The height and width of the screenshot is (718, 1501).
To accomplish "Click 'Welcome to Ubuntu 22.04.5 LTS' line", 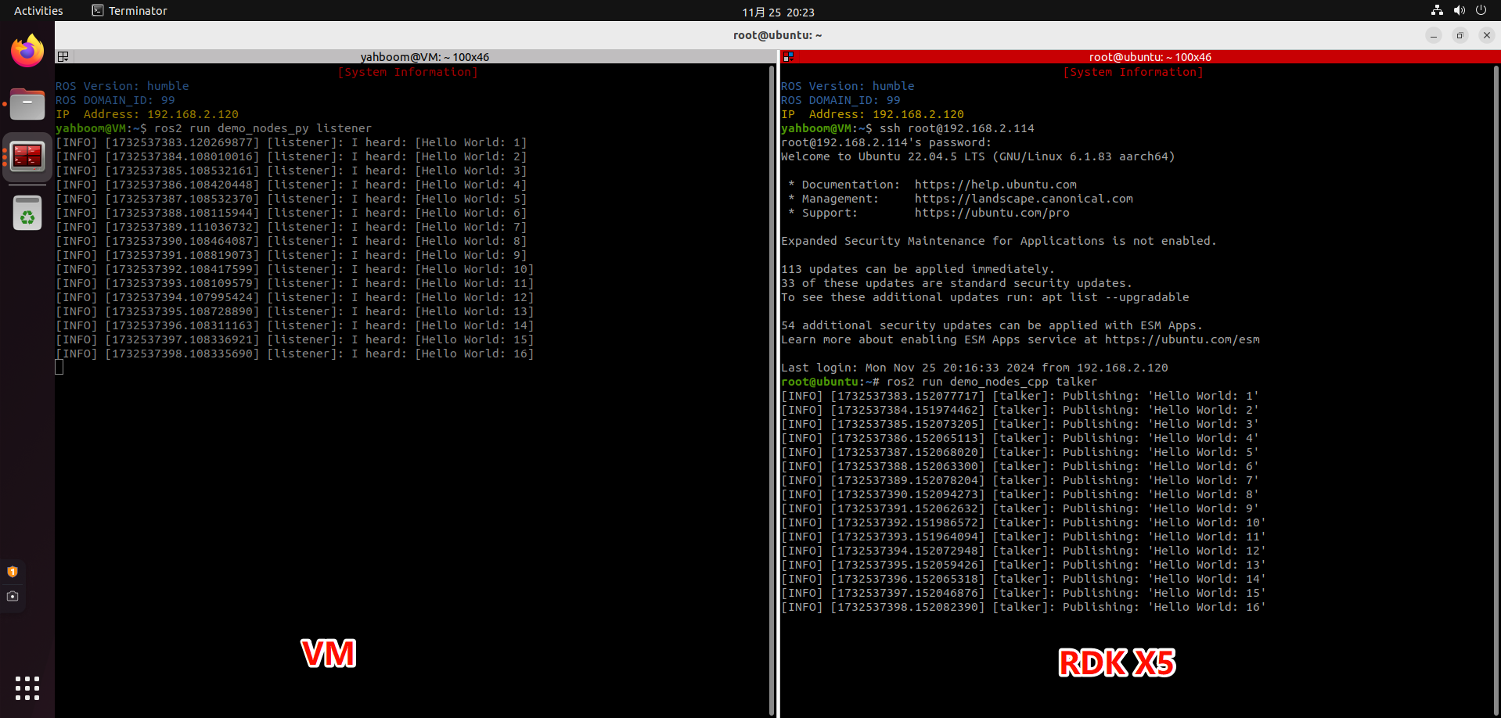I will (x=978, y=156).
